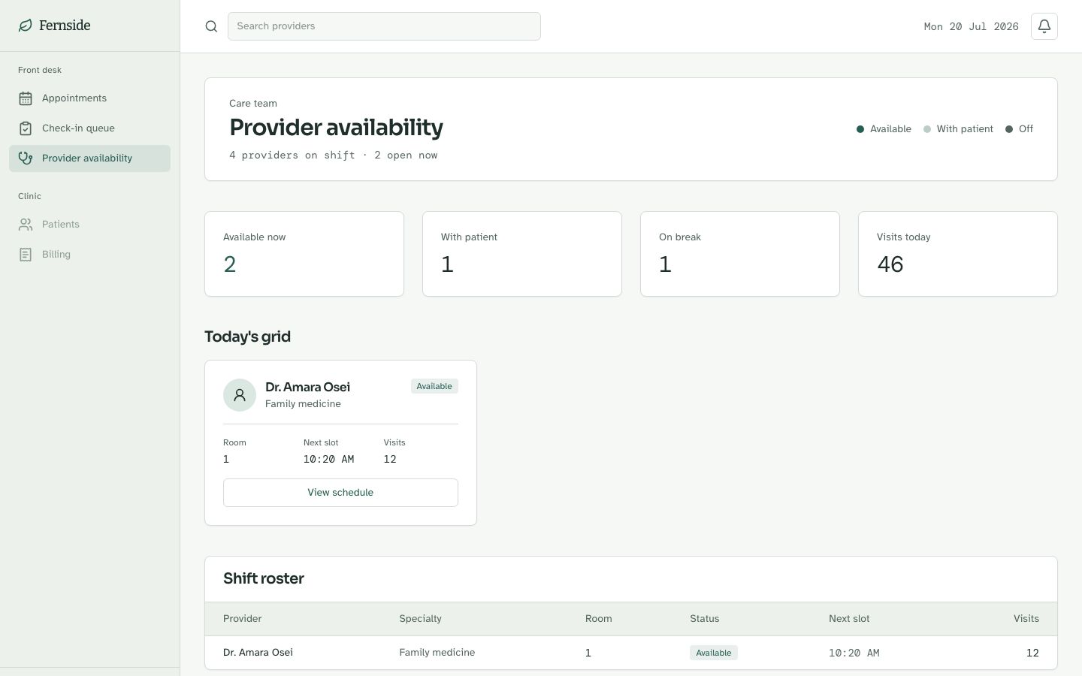Click the Shift roster heading
This screenshot has height=676, width=1082.
(264, 578)
